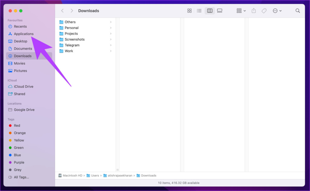Image resolution: width=310 pixels, height=191 pixels.
Task: Open Recents in the sidebar
Action: (29, 27)
